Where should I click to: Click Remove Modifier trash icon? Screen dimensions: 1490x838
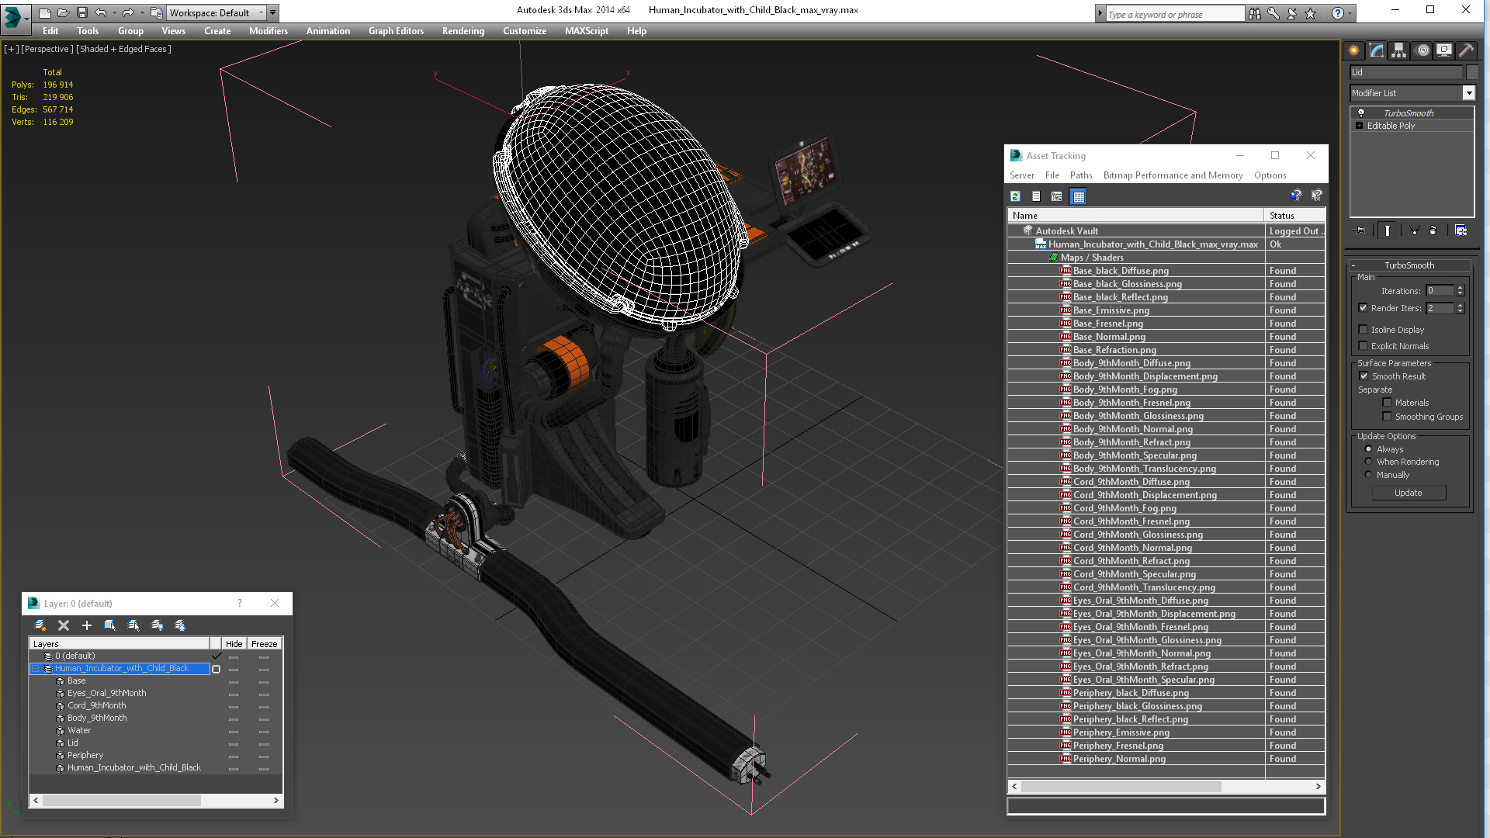tap(1433, 230)
